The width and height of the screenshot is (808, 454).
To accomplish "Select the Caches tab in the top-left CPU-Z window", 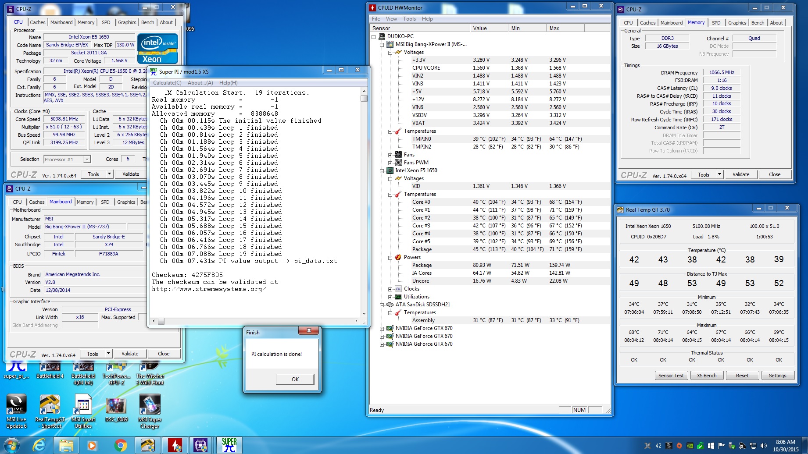I will 37,22.
